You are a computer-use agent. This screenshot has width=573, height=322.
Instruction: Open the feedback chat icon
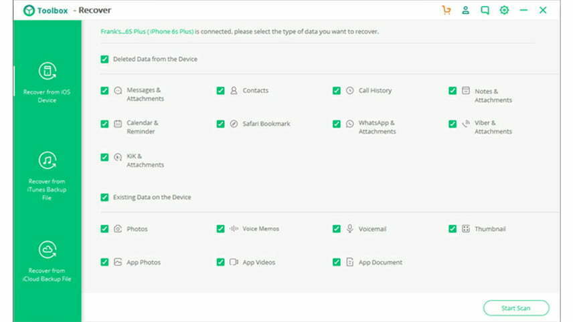(485, 10)
